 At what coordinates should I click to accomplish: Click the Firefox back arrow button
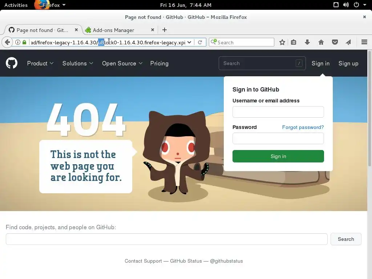(7, 42)
